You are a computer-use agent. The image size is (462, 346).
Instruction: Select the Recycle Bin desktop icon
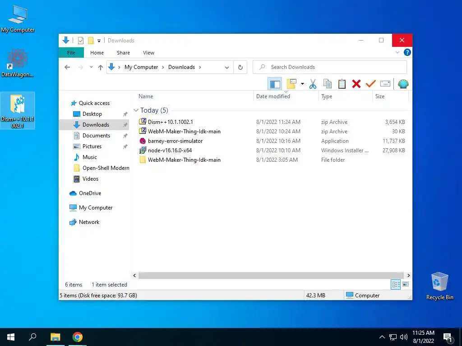pos(439,286)
